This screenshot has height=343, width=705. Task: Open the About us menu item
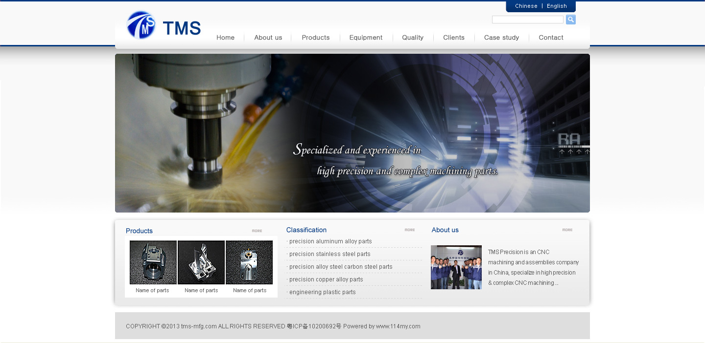pos(268,38)
